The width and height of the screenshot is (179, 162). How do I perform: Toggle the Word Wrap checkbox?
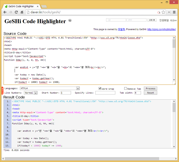click(x=100, y=88)
